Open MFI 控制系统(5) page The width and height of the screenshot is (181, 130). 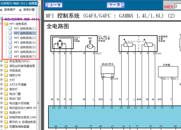(25, 47)
